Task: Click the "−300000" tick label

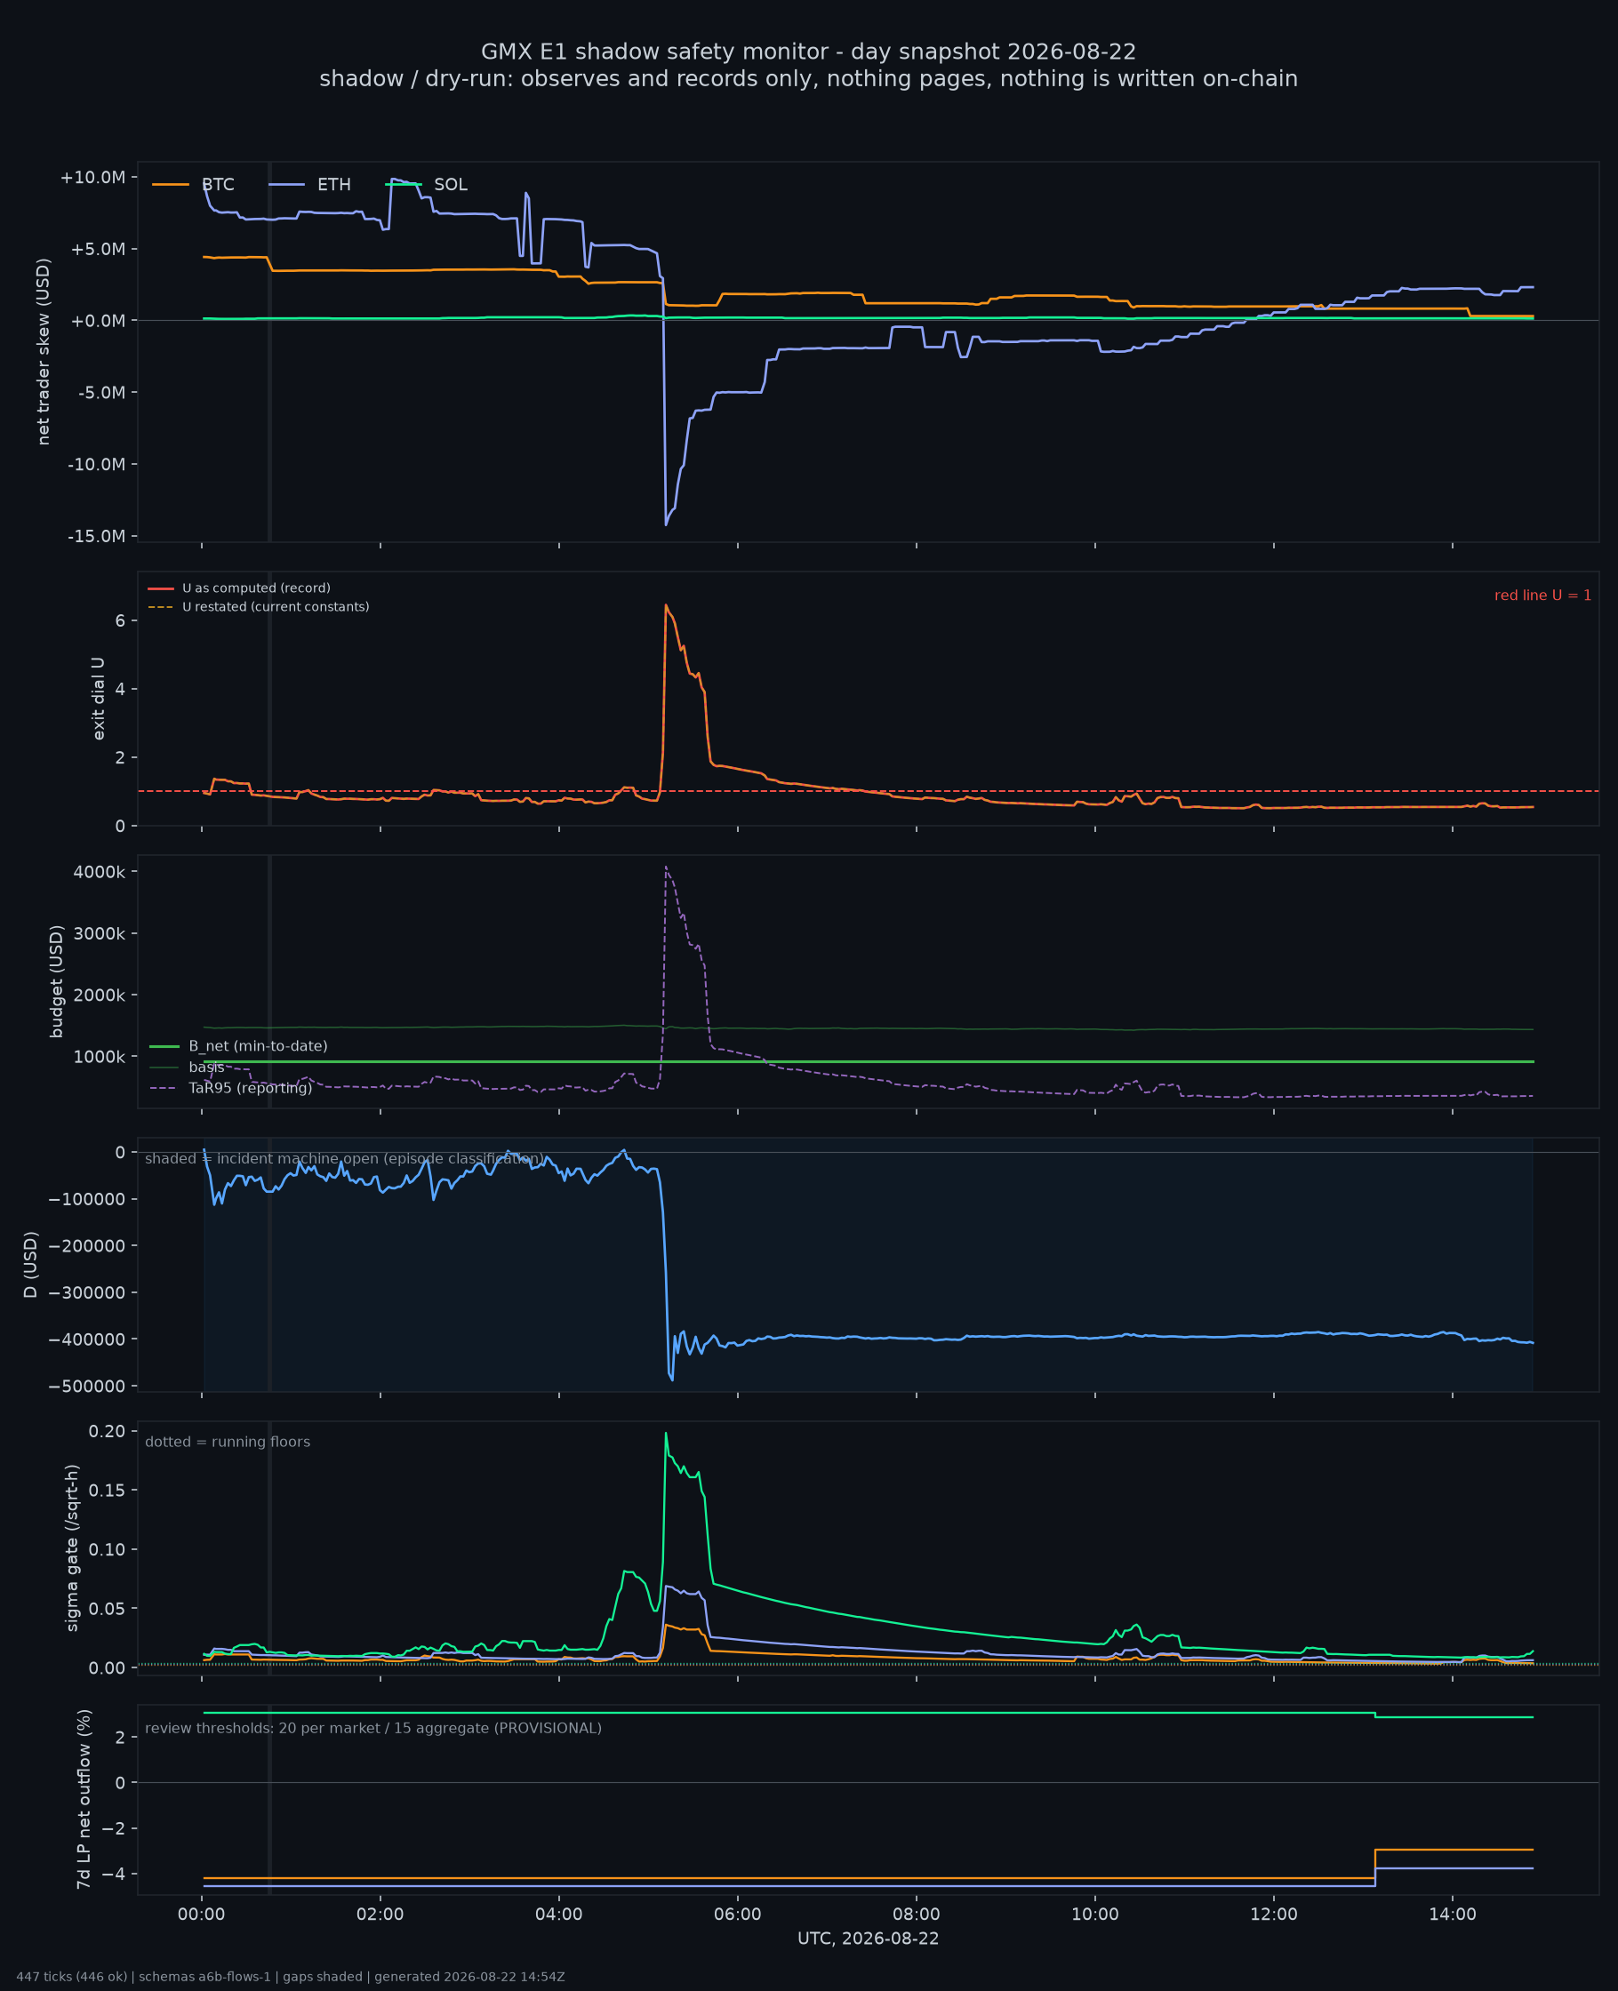Action: coord(87,1293)
